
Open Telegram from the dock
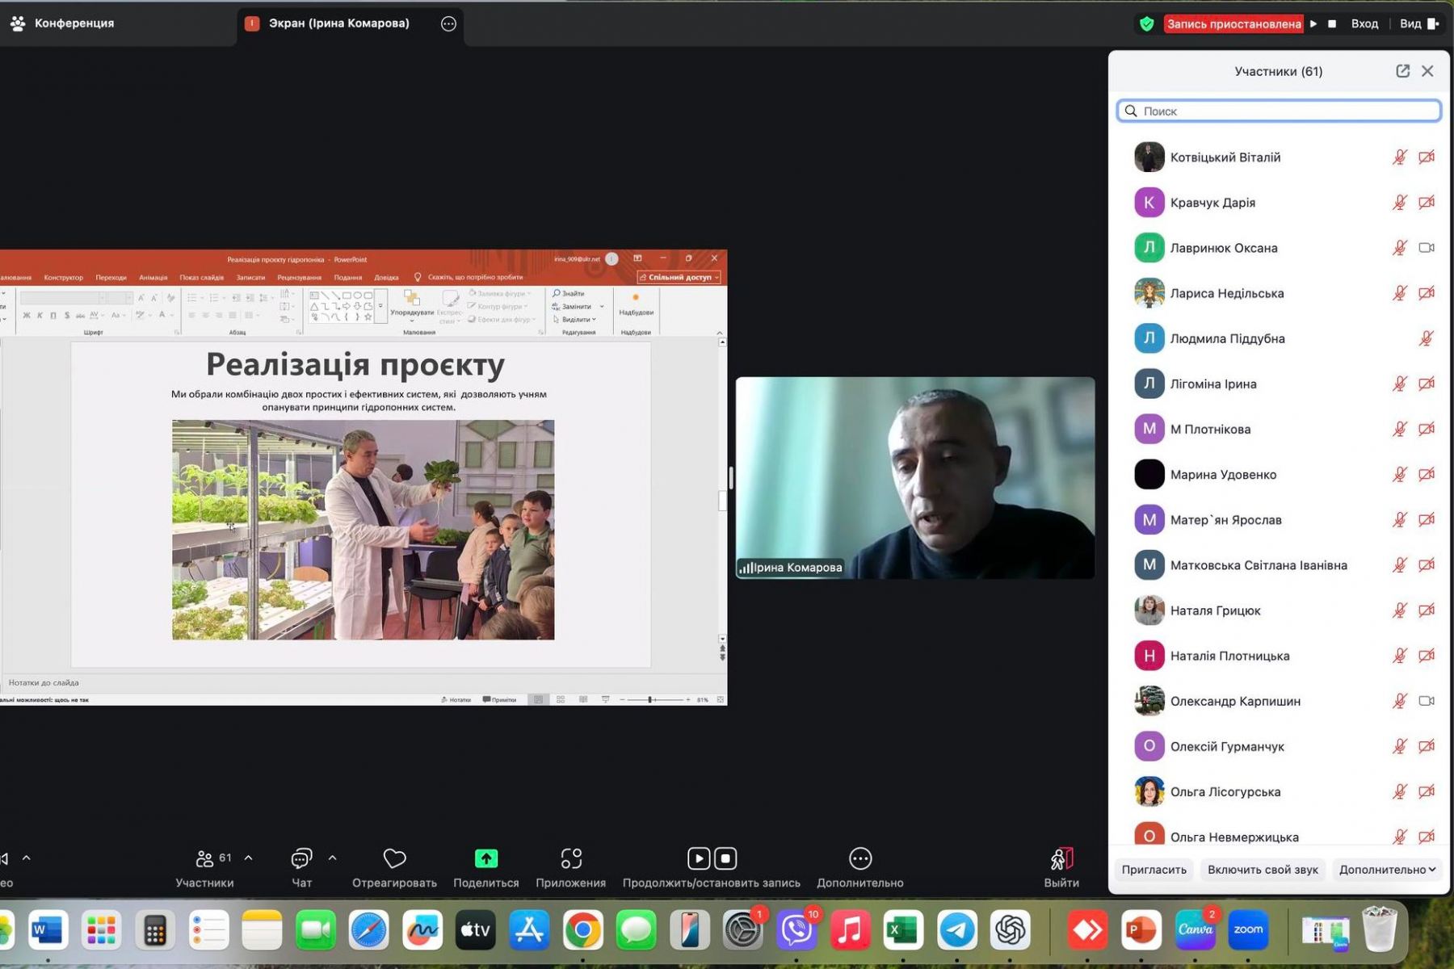tap(956, 931)
